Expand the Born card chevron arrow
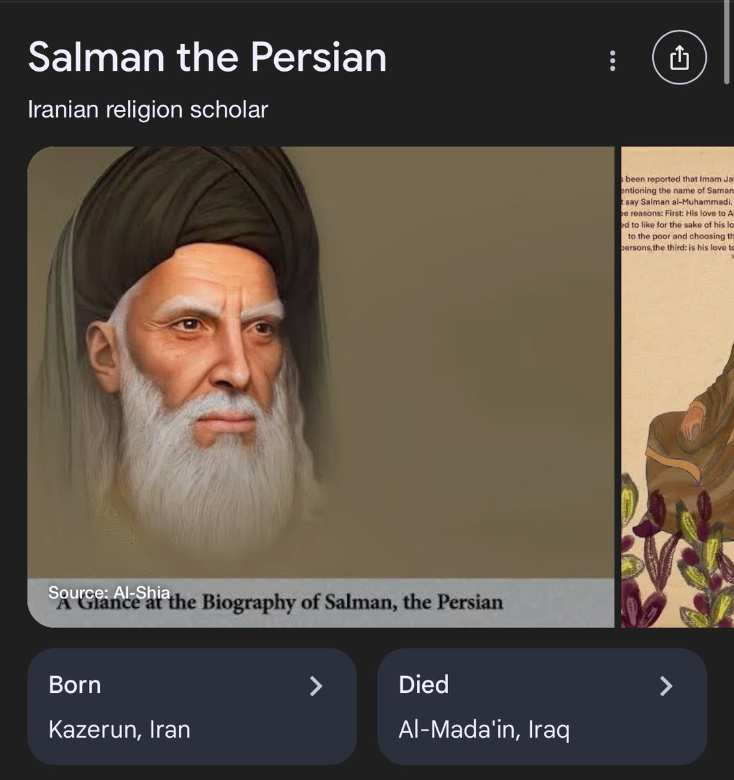Screen dimensions: 734x780 (316, 686)
